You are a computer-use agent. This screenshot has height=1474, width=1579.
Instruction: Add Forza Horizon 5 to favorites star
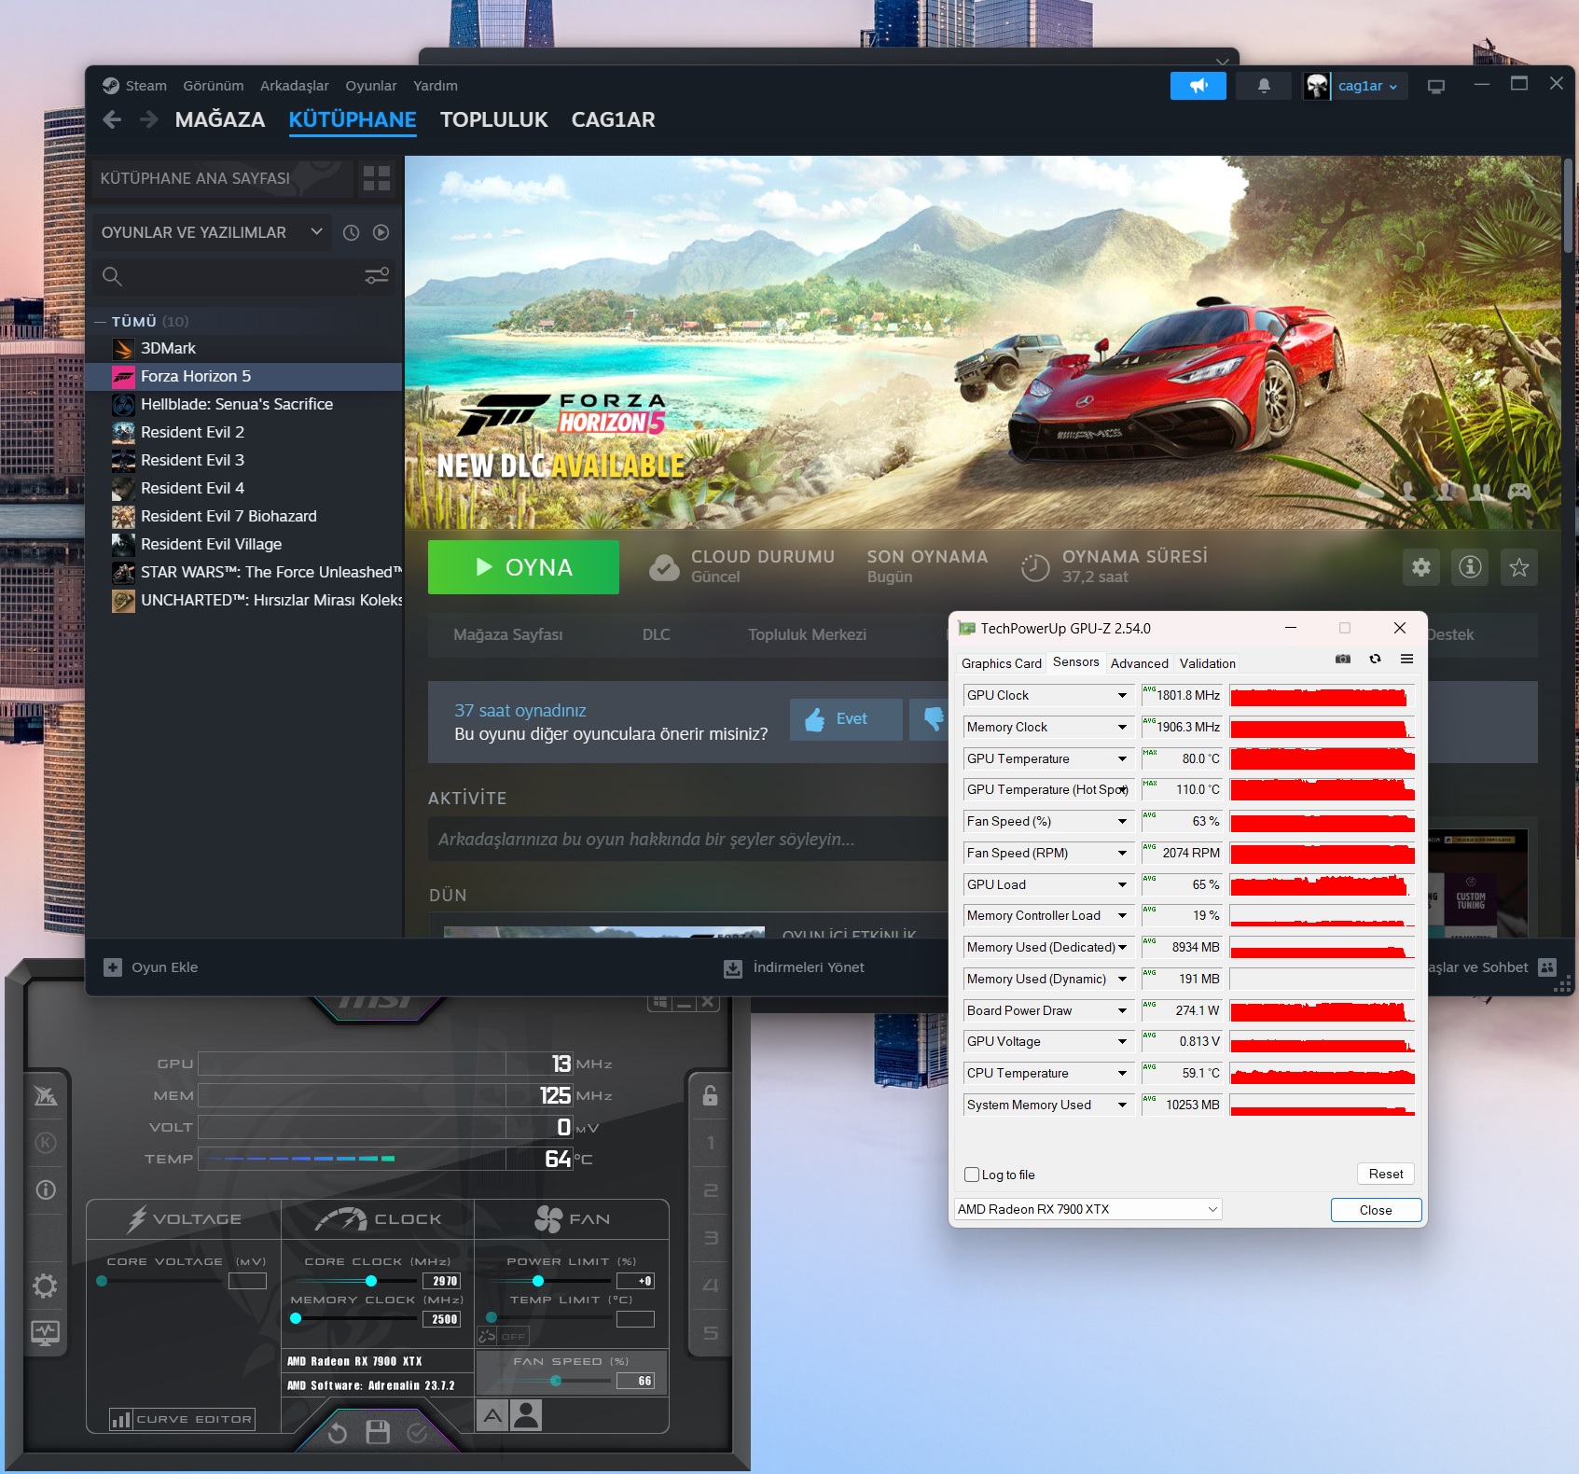tap(1518, 567)
